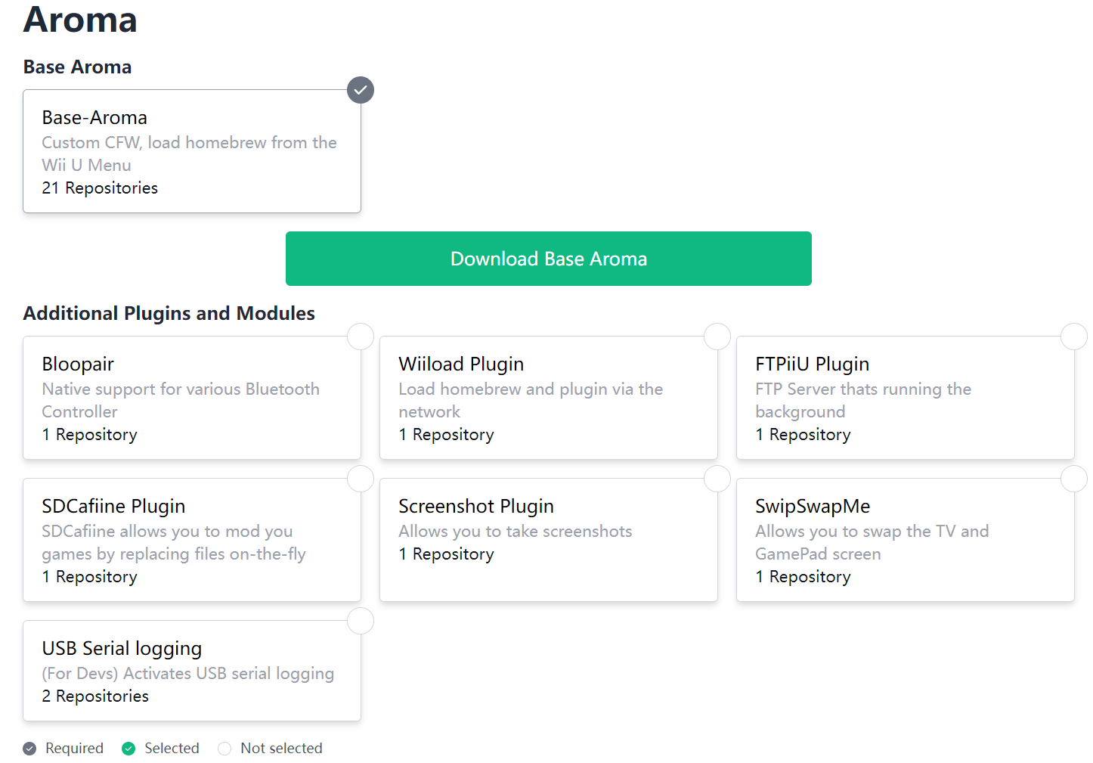Click the SDCafiine Plugin card description
Image resolution: width=1093 pixels, height=763 pixels.
[174, 543]
